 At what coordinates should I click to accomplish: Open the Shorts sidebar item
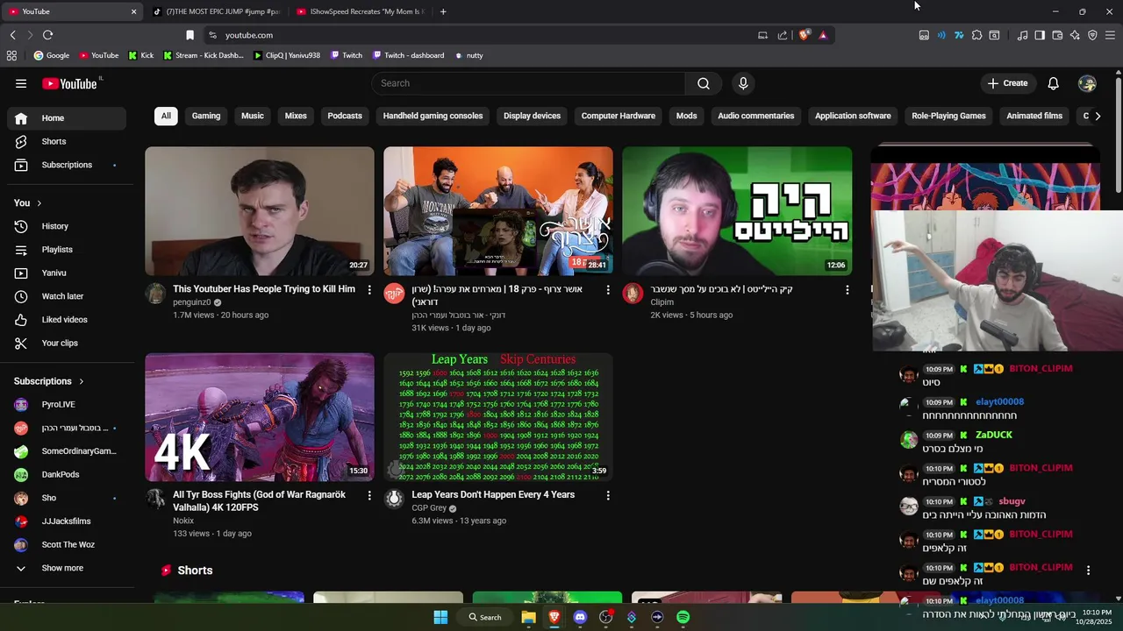click(67, 141)
